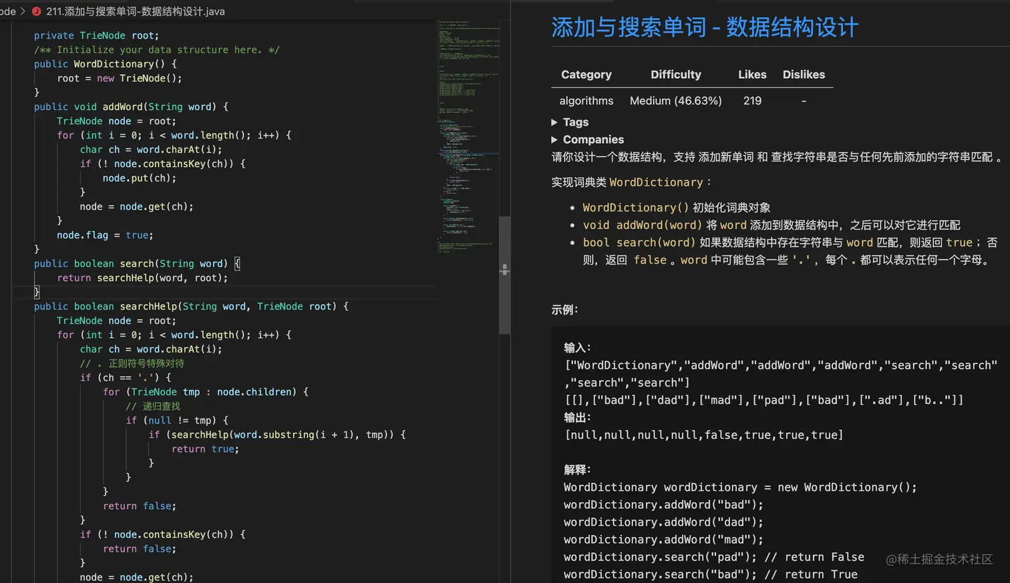The height and width of the screenshot is (583, 1010).
Task: Select the 219 likes value
Action: 752,101
